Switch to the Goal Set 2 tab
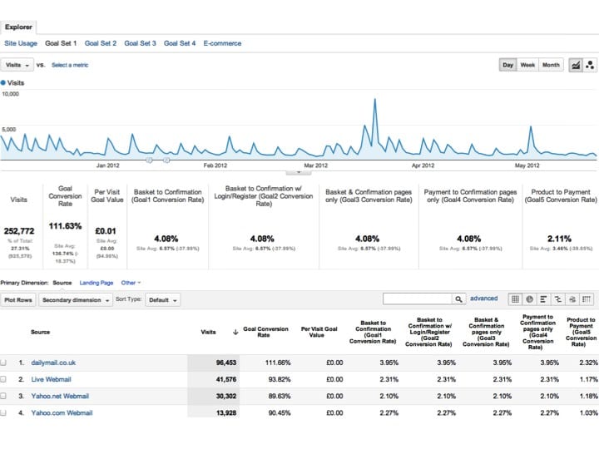Viewport: 599px width, 449px height. pyautogui.click(x=100, y=43)
